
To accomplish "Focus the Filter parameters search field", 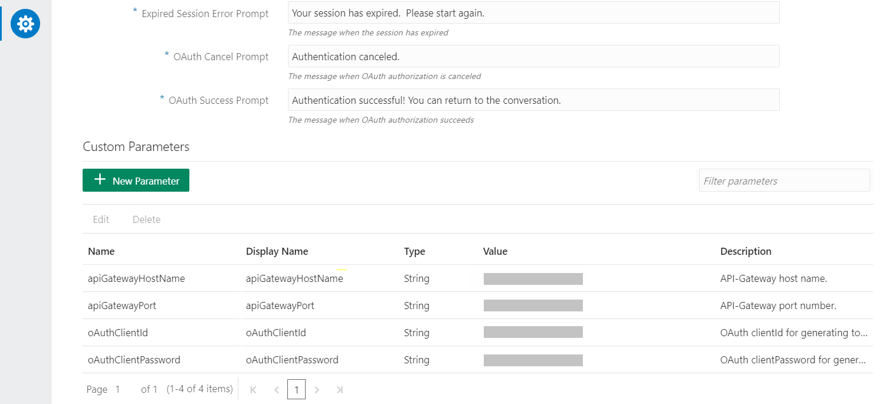I will (x=784, y=180).
